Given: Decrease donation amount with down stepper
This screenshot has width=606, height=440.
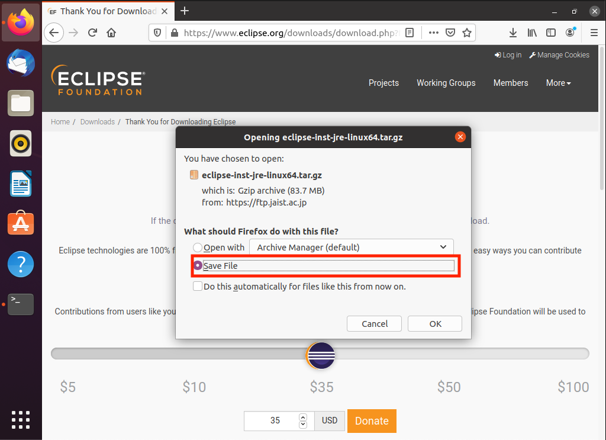Looking at the screenshot, I should click(x=303, y=424).
